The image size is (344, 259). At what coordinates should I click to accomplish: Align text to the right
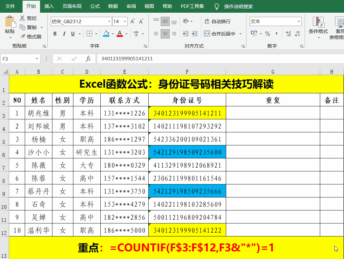tap(174, 34)
